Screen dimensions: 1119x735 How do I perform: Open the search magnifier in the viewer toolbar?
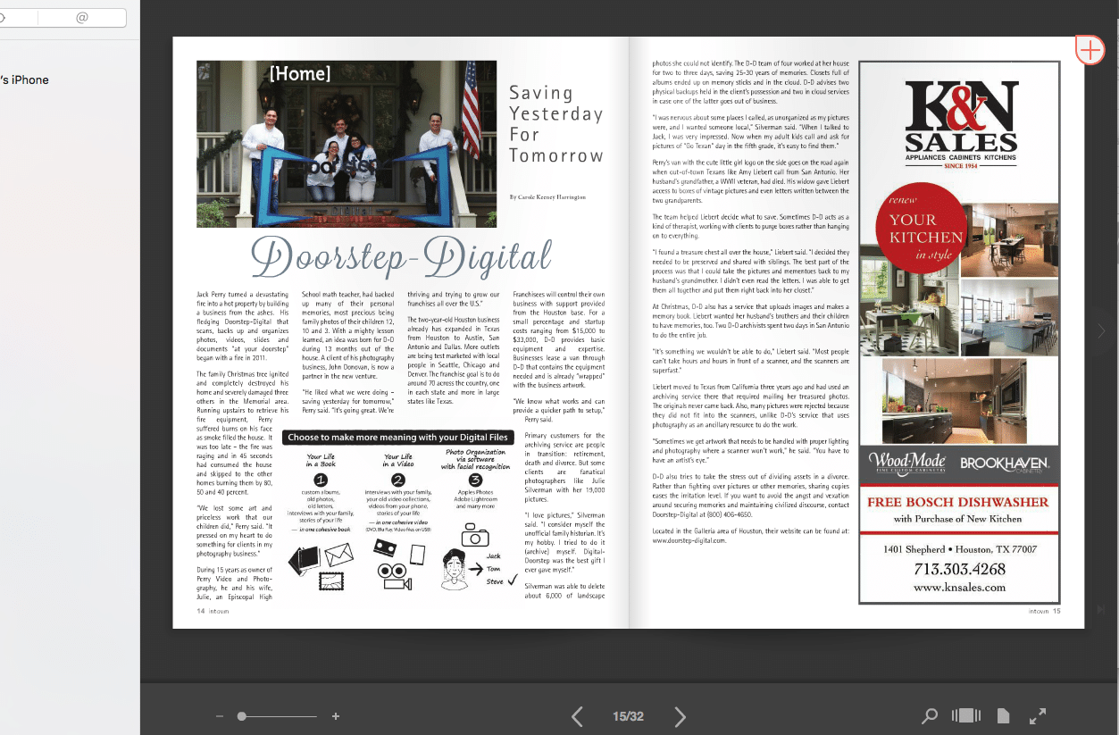(930, 715)
